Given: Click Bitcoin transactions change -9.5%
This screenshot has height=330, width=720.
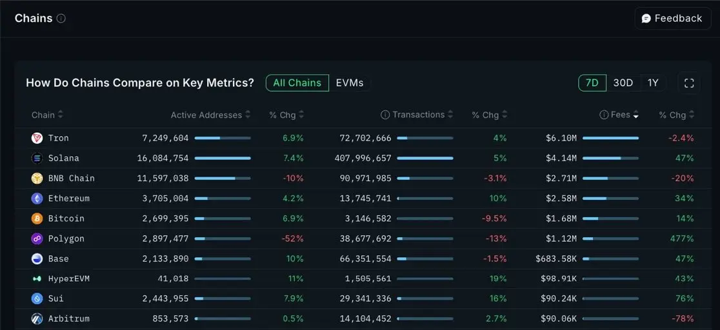Looking at the screenshot, I should pyautogui.click(x=494, y=218).
